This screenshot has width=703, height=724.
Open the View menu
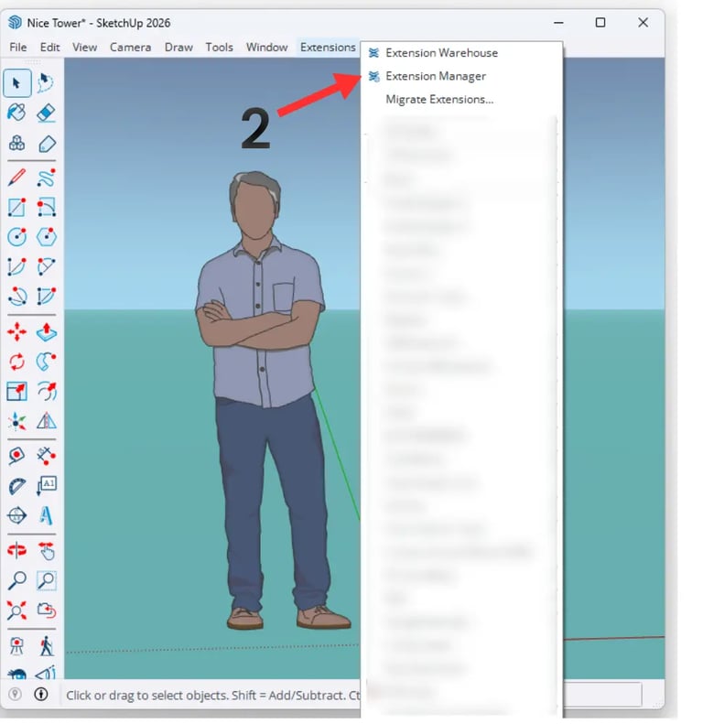click(84, 47)
